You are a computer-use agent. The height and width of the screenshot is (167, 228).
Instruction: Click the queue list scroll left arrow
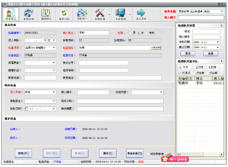179,155
